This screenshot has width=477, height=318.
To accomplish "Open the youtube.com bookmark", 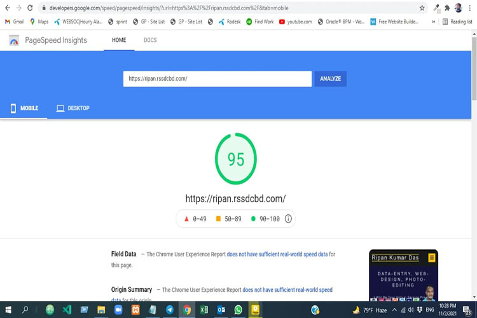I will coord(295,22).
